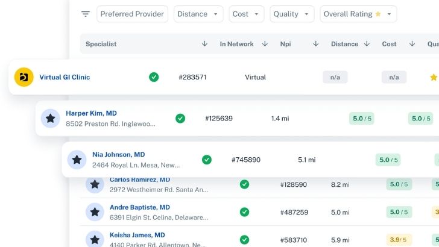
Task: Sort by the In Network column header
Action: pos(236,44)
